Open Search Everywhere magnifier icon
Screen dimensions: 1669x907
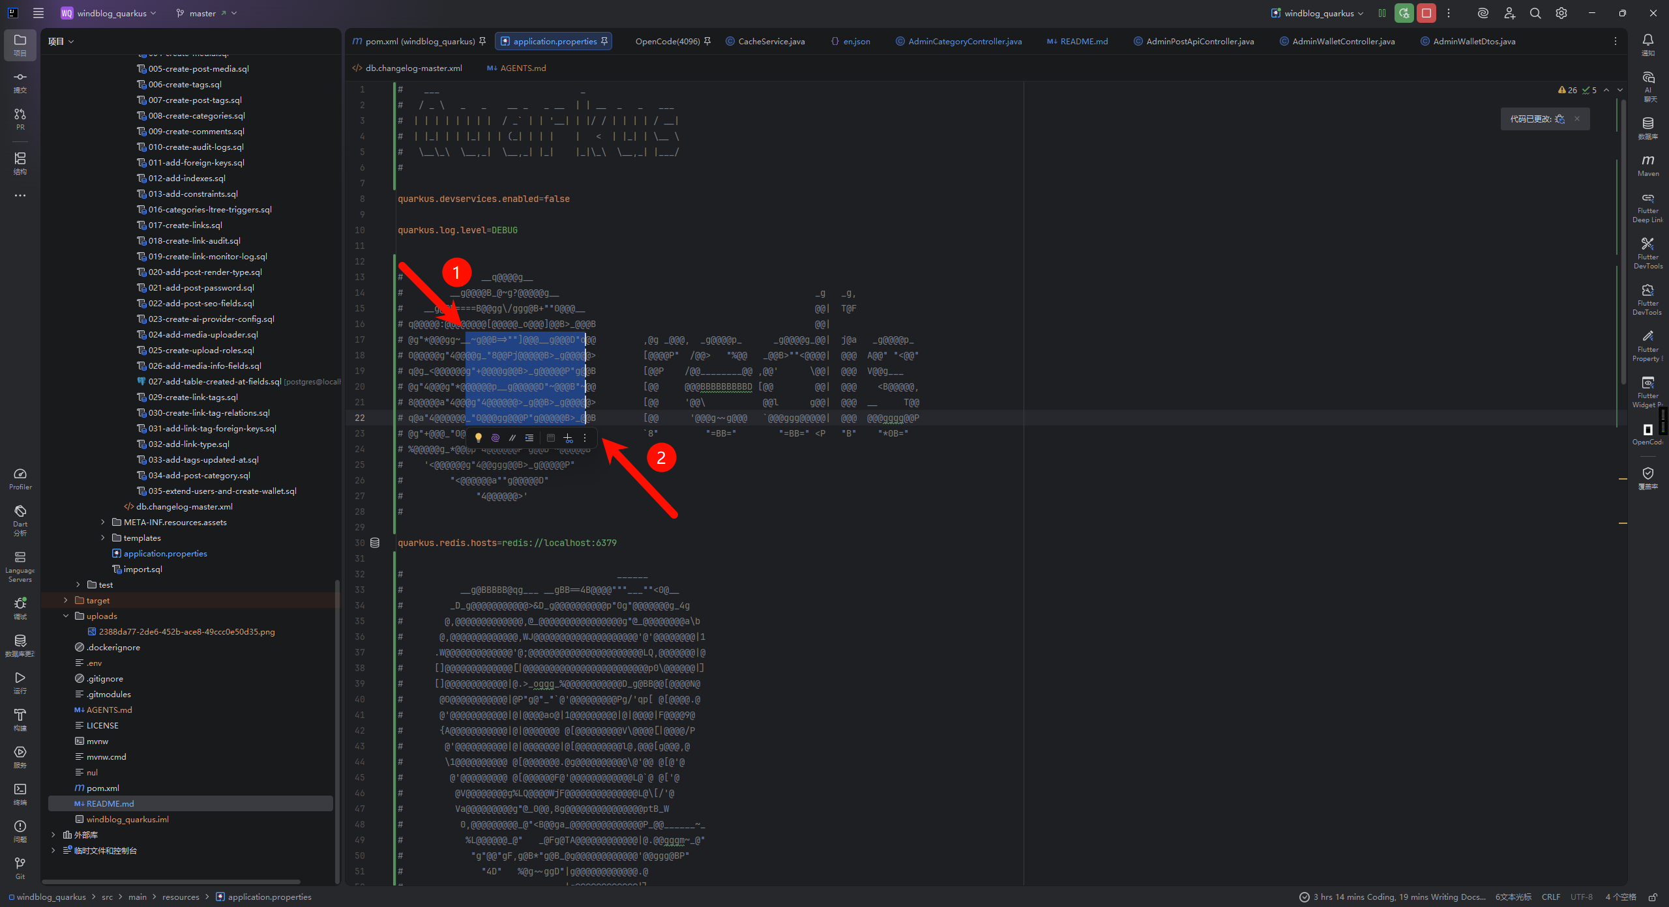[1535, 13]
